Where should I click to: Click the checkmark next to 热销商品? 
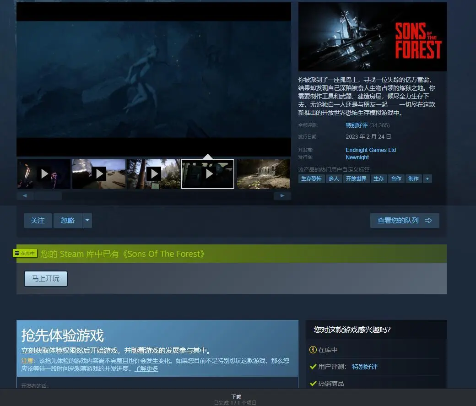[313, 384]
